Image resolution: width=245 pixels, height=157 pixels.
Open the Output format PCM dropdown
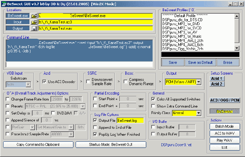[199, 82]
